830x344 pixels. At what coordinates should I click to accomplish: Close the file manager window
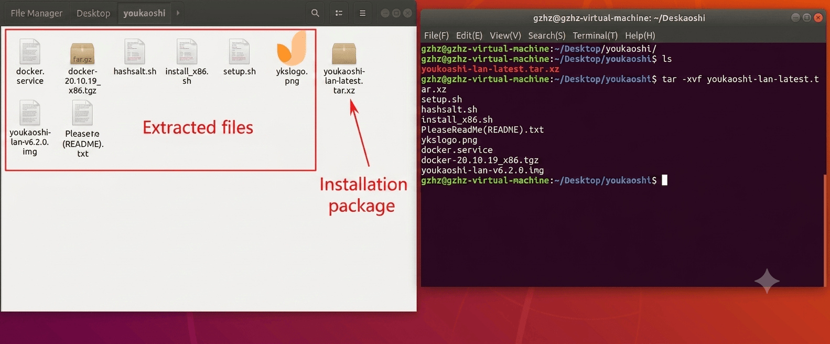[407, 13]
